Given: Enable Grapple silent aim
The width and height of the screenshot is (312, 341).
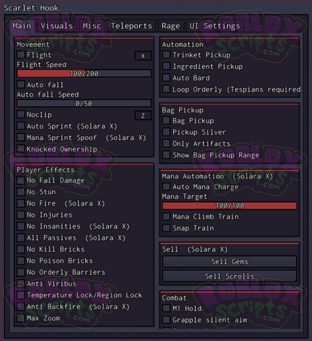Looking at the screenshot, I should tap(166, 320).
